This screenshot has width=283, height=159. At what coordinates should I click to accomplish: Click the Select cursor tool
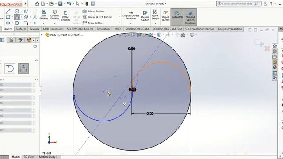(78, 4)
